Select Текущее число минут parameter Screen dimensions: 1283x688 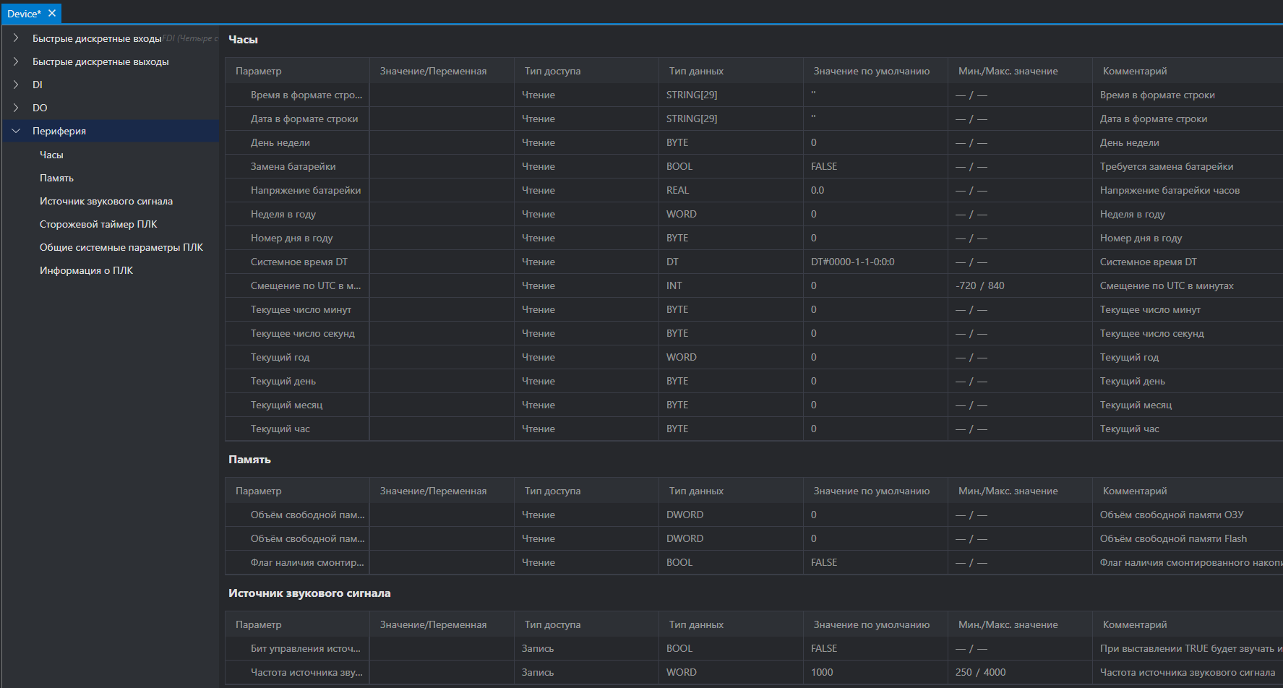pyautogui.click(x=301, y=309)
